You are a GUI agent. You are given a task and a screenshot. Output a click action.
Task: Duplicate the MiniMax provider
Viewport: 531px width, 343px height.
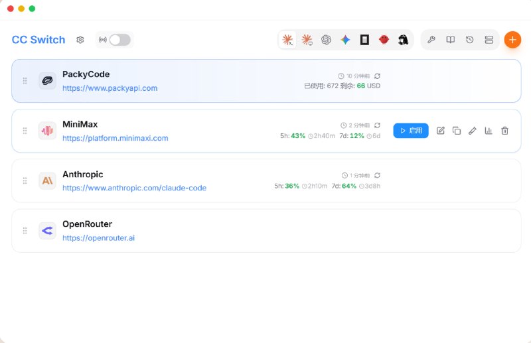[x=457, y=130]
